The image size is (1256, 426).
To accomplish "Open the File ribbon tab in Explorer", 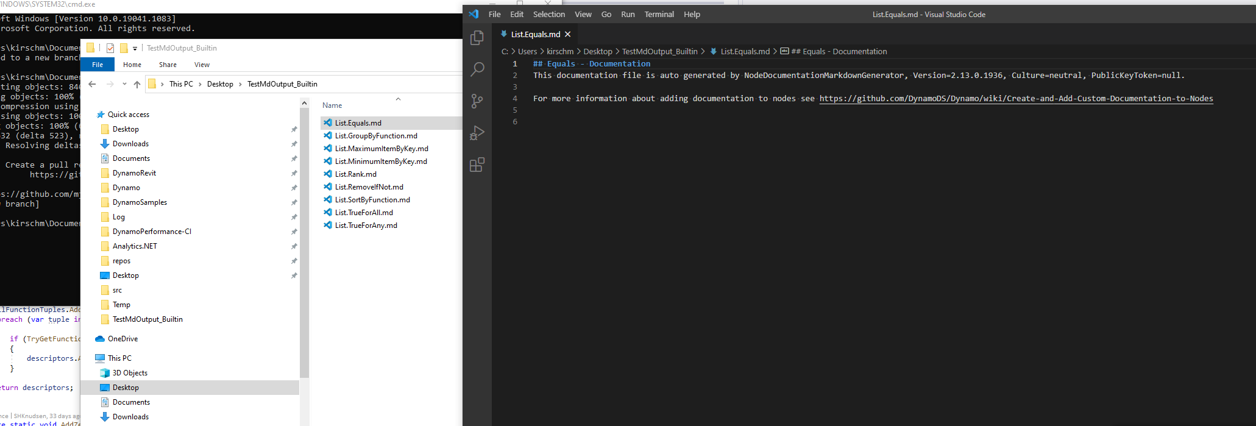I will tap(98, 65).
